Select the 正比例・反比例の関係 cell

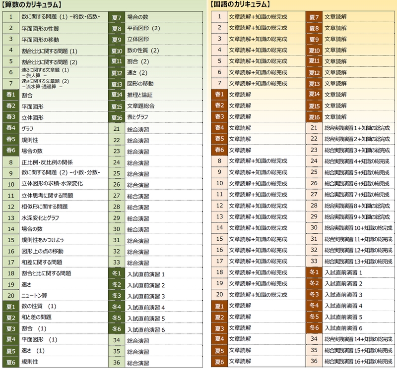point(47,162)
